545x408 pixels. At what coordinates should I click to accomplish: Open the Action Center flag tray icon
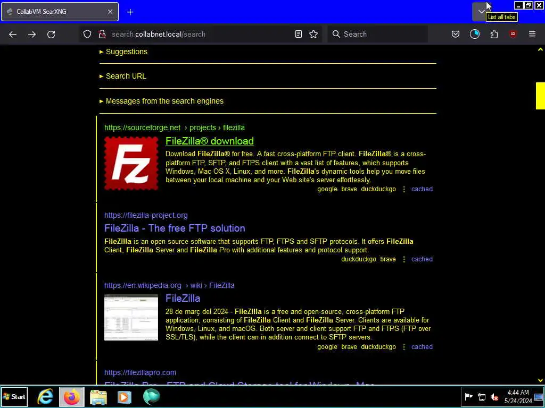468,397
